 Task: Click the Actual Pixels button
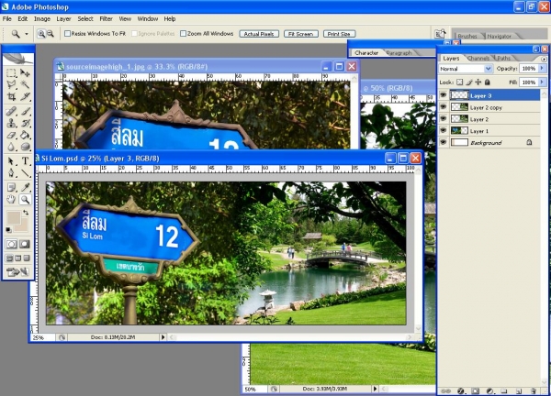pyautogui.click(x=259, y=34)
